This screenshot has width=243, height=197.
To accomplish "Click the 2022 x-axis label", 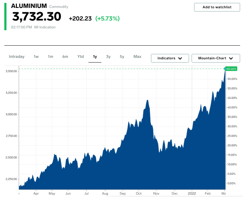I will [192, 193].
